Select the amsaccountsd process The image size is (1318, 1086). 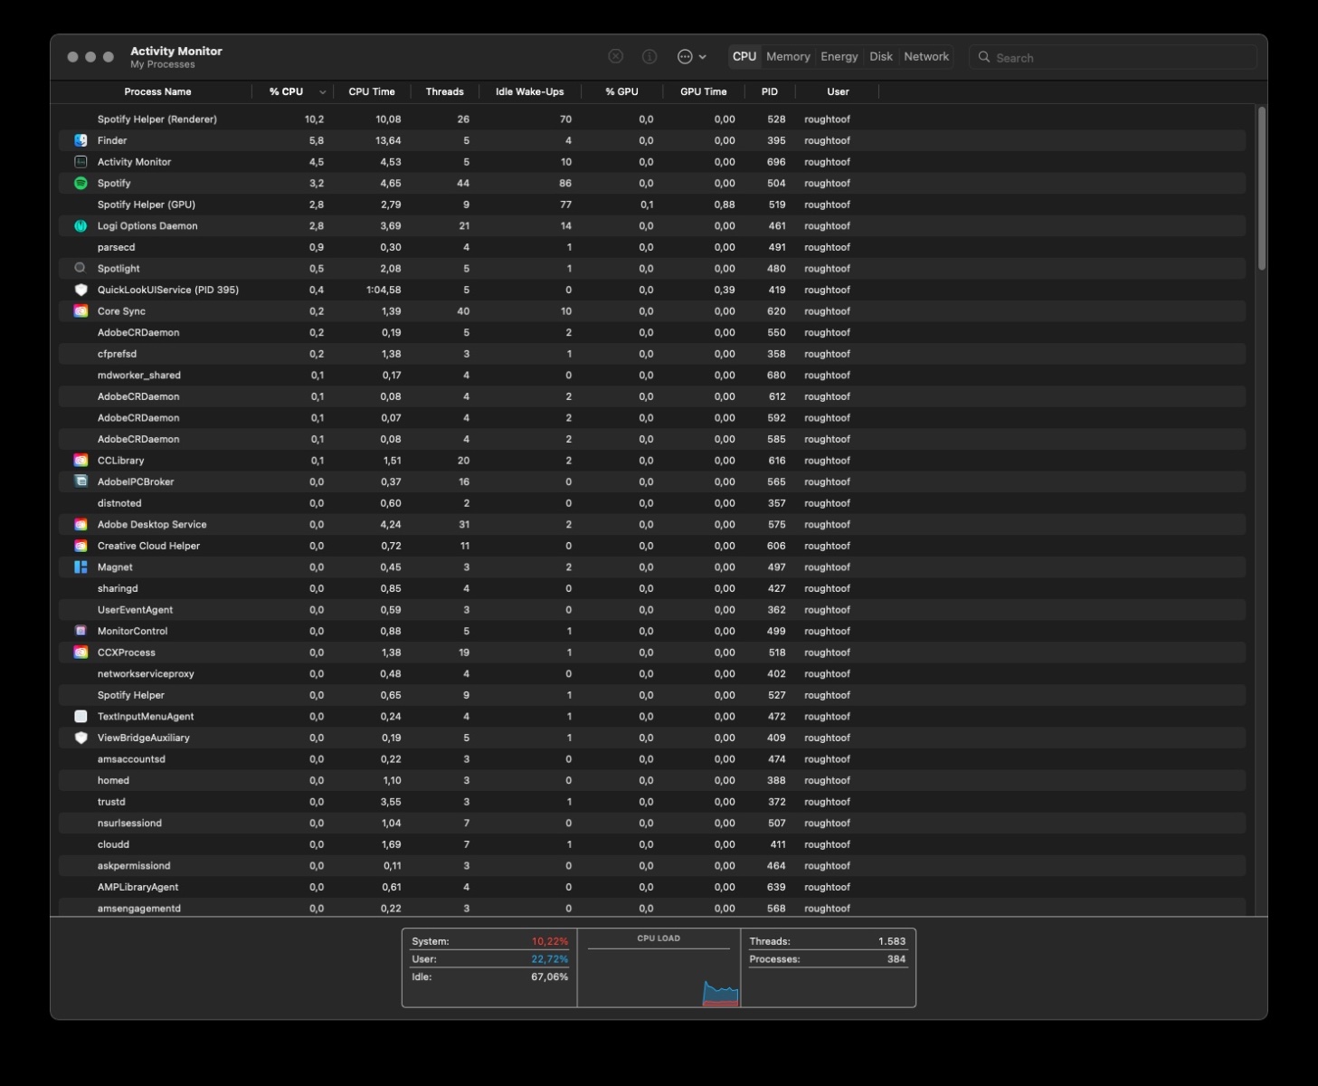(x=652, y=759)
